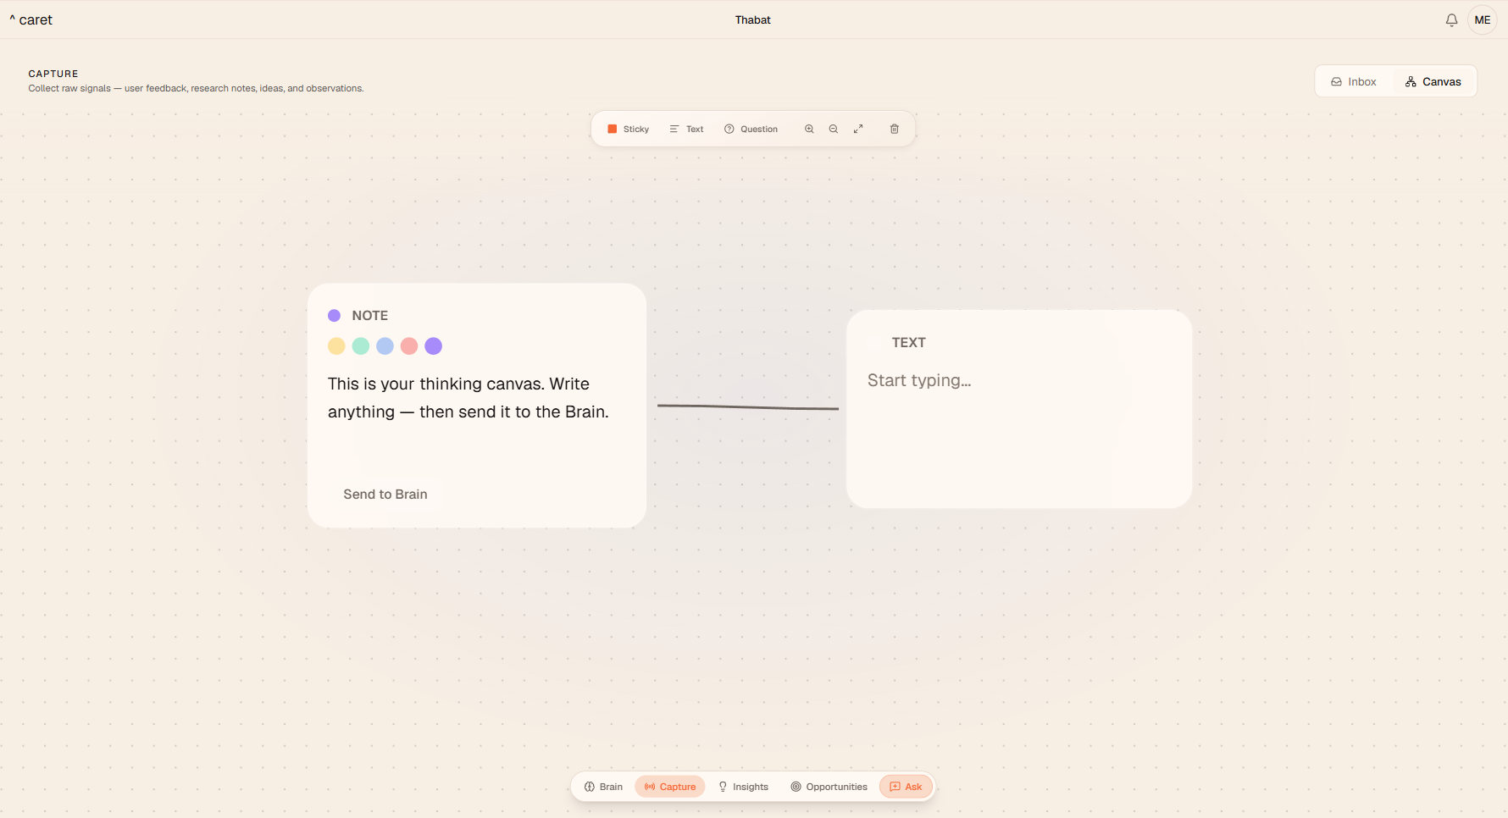This screenshot has width=1508, height=818.
Task: Pick the yellow note color
Action: [x=336, y=346]
